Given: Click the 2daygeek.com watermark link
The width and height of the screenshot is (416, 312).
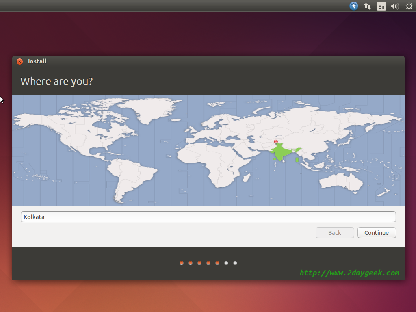Looking at the screenshot, I should pos(349,273).
